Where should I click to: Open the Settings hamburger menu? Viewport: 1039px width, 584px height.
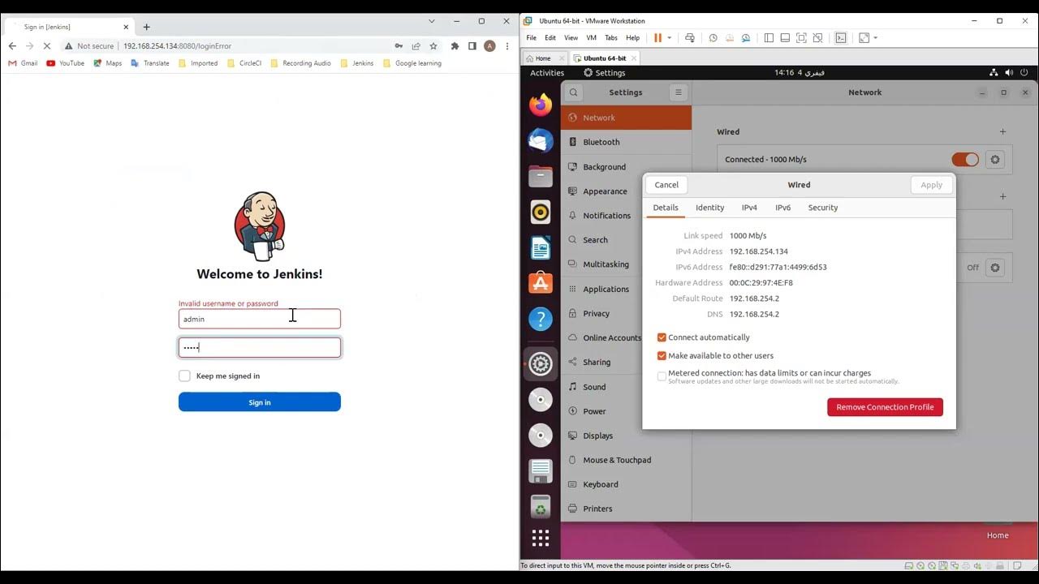pyautogui.click(x=679, y=92)
